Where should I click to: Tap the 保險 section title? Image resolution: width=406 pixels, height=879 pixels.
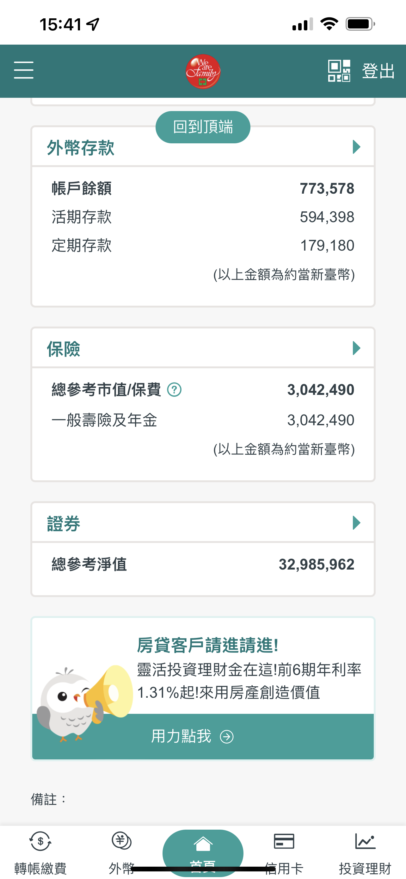pyautogui.click(x=64, y=349)
